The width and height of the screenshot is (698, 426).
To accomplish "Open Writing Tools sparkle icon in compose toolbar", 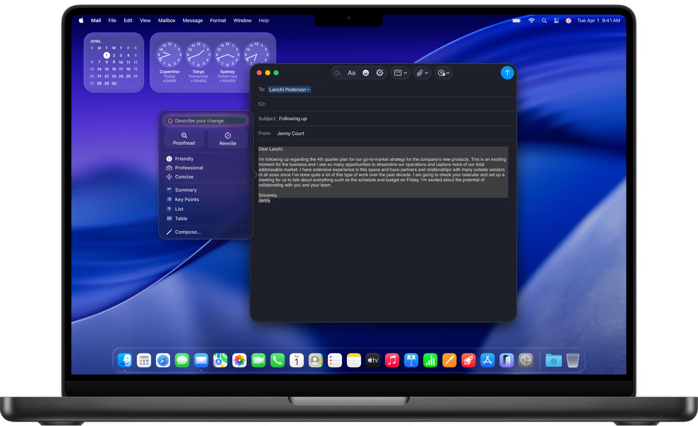I will [x=380, y=73].
